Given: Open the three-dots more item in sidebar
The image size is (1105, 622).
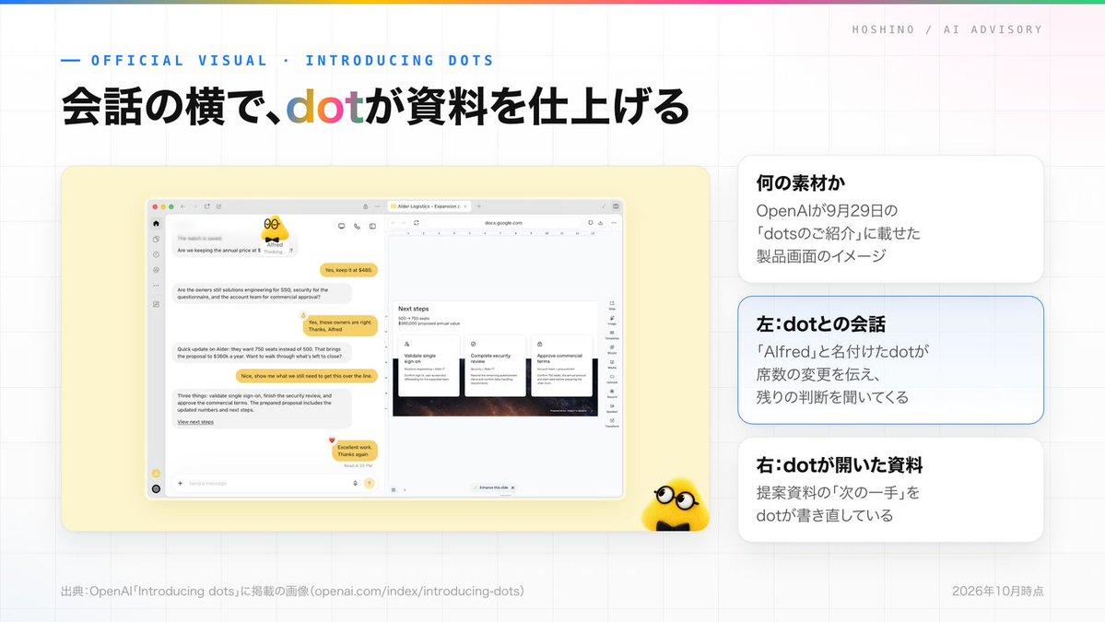Looking at the screenshot, I should [156, 286].
